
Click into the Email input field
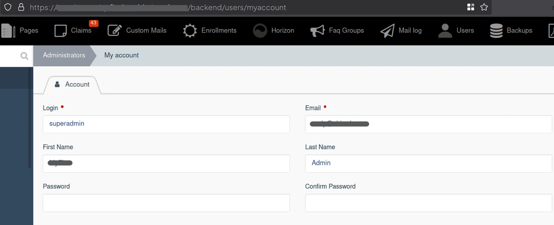pos(428,124)
